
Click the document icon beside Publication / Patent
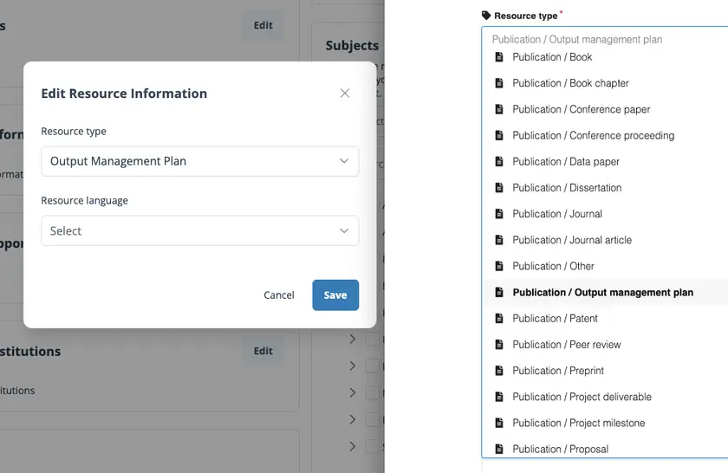pyautogui.click(x=499, y=319)
